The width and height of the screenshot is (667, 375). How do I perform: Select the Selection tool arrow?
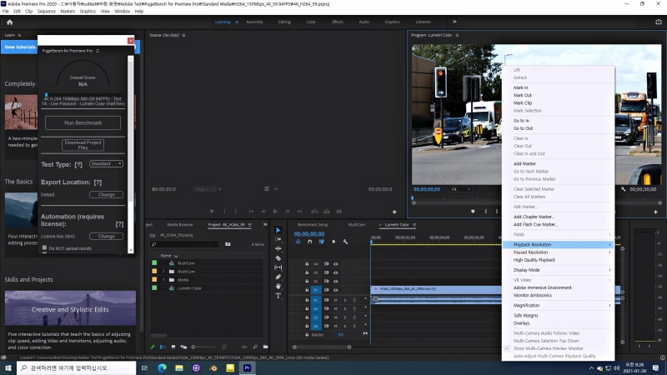click(278, 230)
